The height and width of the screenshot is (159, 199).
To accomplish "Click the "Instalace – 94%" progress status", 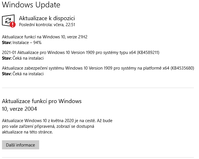I will (x=27, y=43).
